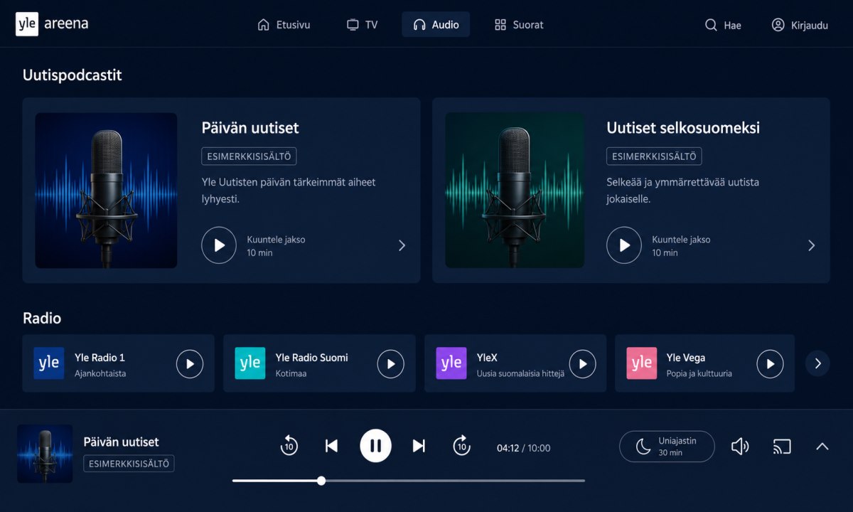Screen dimensions: 853x512
Task: Click the Yle Vega pink logo
Action: click(x=642, y=363)
